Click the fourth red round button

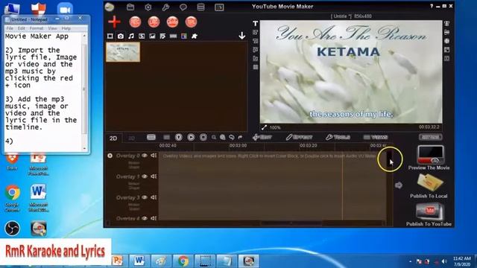(x=191, y=22)
